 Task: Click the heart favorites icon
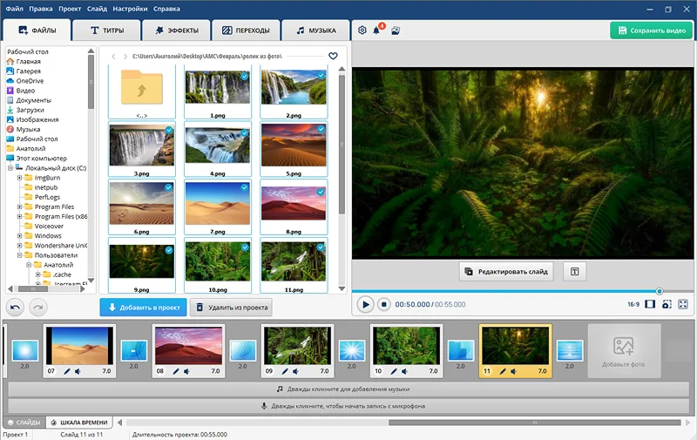tap(333, 56)
